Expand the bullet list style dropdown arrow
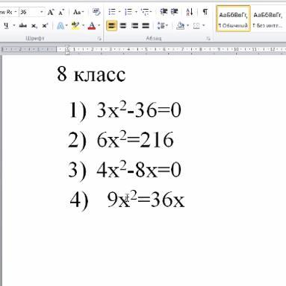 tap(119, 12)
